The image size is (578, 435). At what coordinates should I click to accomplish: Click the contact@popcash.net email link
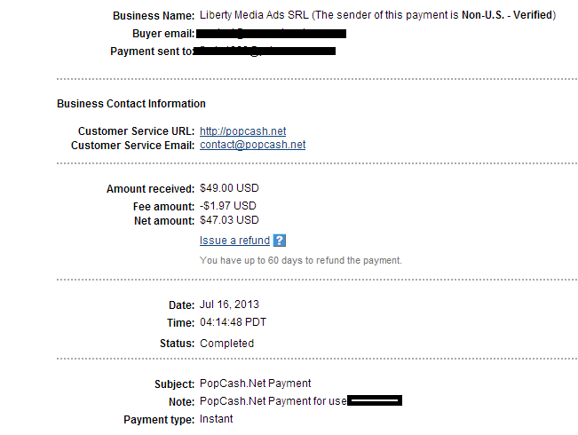pos(252,145)
